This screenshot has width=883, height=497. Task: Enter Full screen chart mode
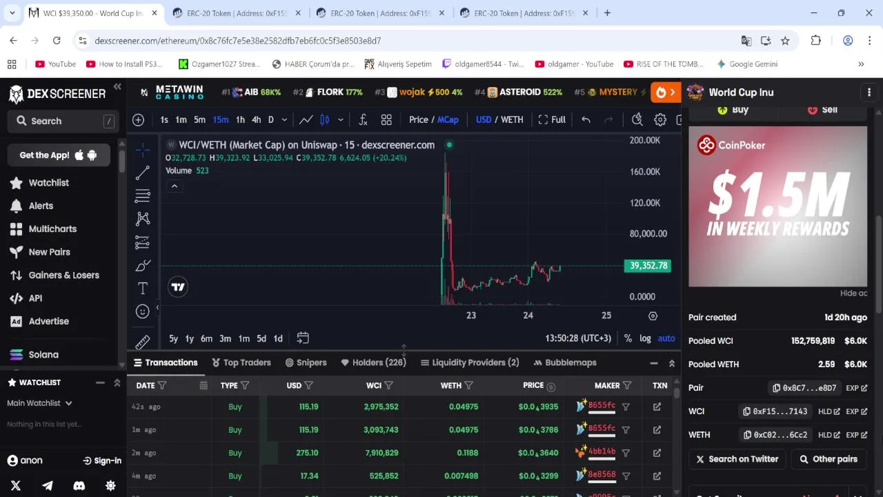click(552, 119)
